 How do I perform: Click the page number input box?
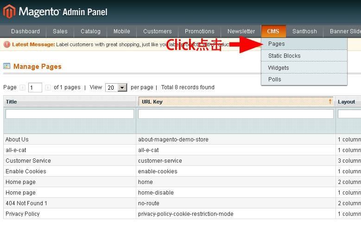coord(35,87)
